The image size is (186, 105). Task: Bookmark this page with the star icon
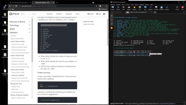[96, 6]
